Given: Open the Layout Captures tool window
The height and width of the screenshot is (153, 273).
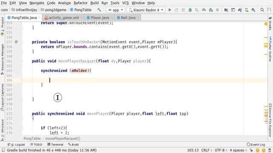Looking at the screenshot, I should point(2,97).
